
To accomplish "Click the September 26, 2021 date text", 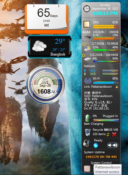I will pos(105,8).
